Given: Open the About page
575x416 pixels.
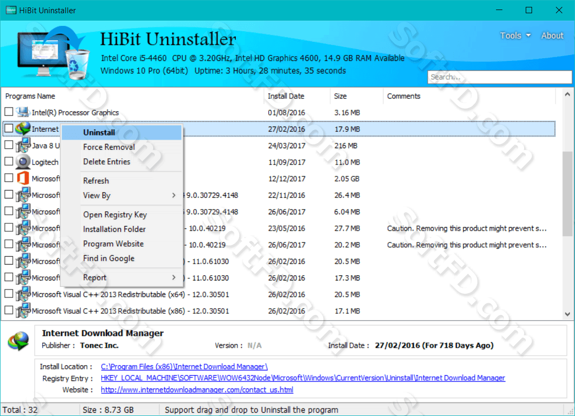Looking at the screenshot, I should click(552, 35).
